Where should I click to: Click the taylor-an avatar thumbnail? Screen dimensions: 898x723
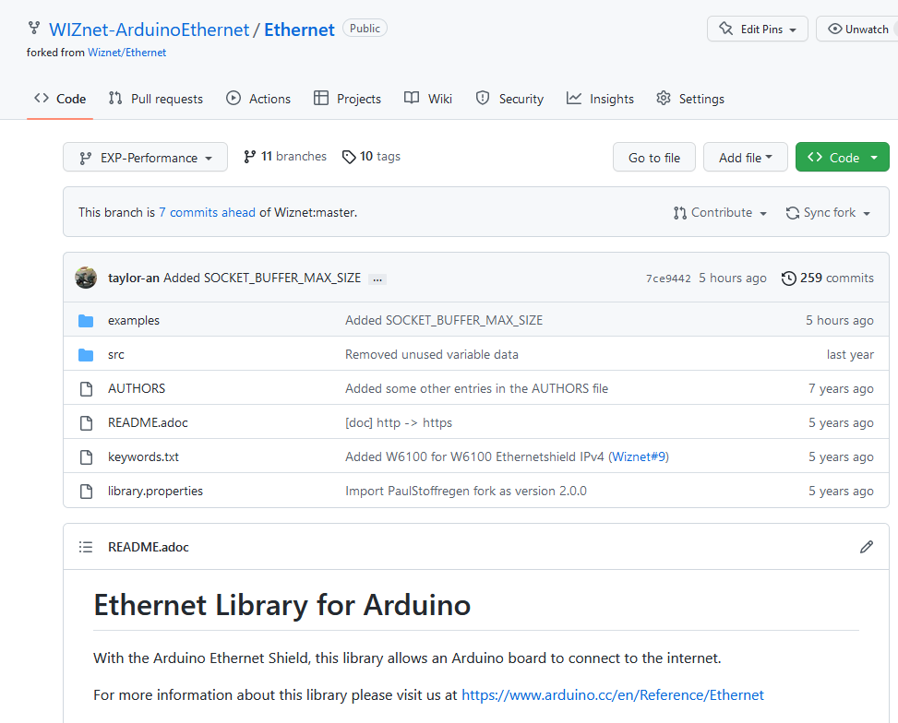pos(86,278)
